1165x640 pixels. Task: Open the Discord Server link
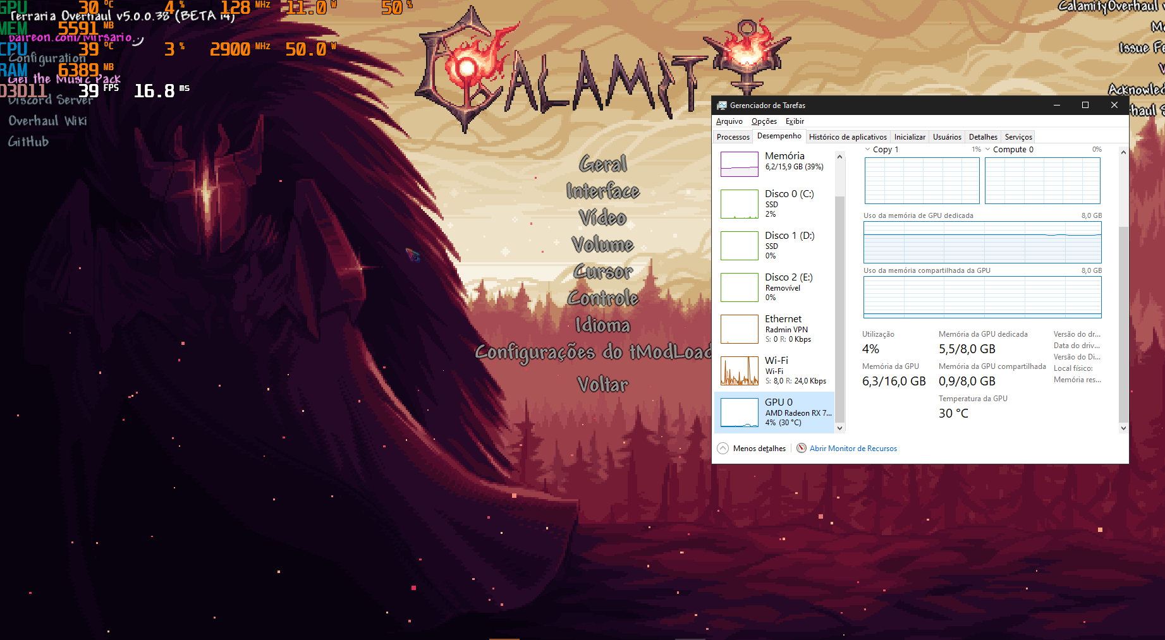[51, 100]
